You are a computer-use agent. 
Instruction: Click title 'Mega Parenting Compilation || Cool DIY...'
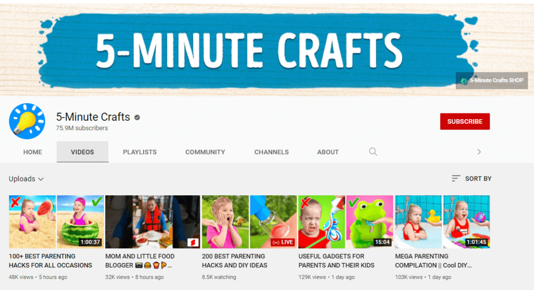[x=433, y=261]
